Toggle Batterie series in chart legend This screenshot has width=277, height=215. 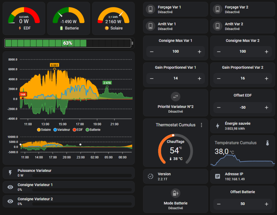(93, 130)
